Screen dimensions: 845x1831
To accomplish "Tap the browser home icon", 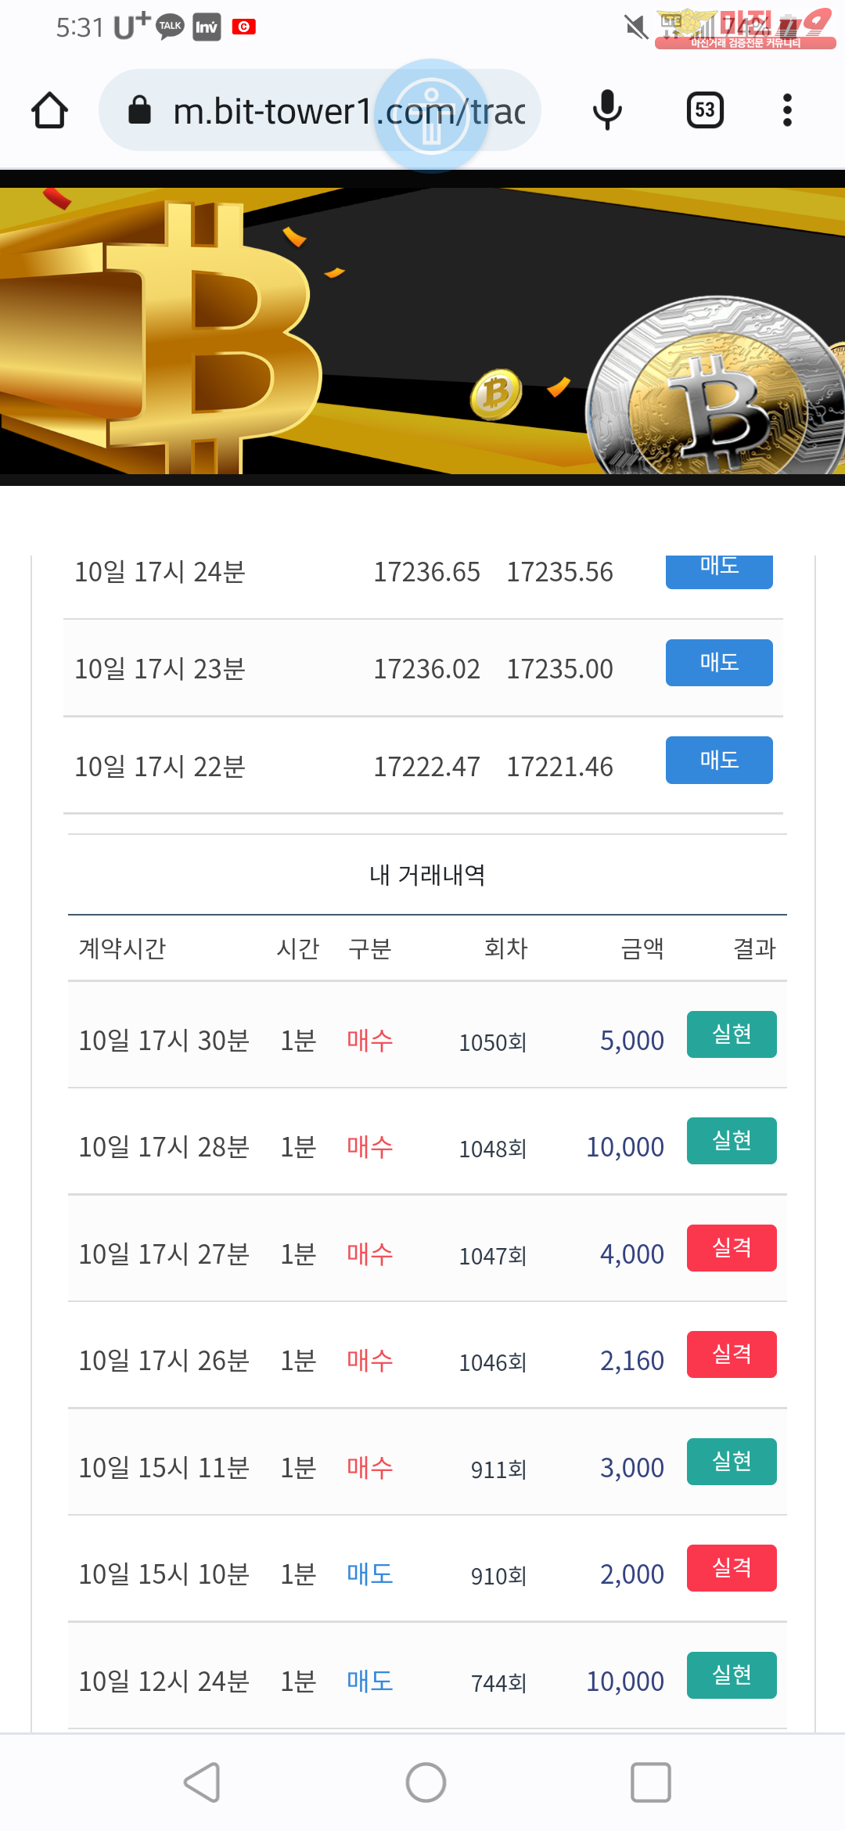I will click(x=49, y=110).
